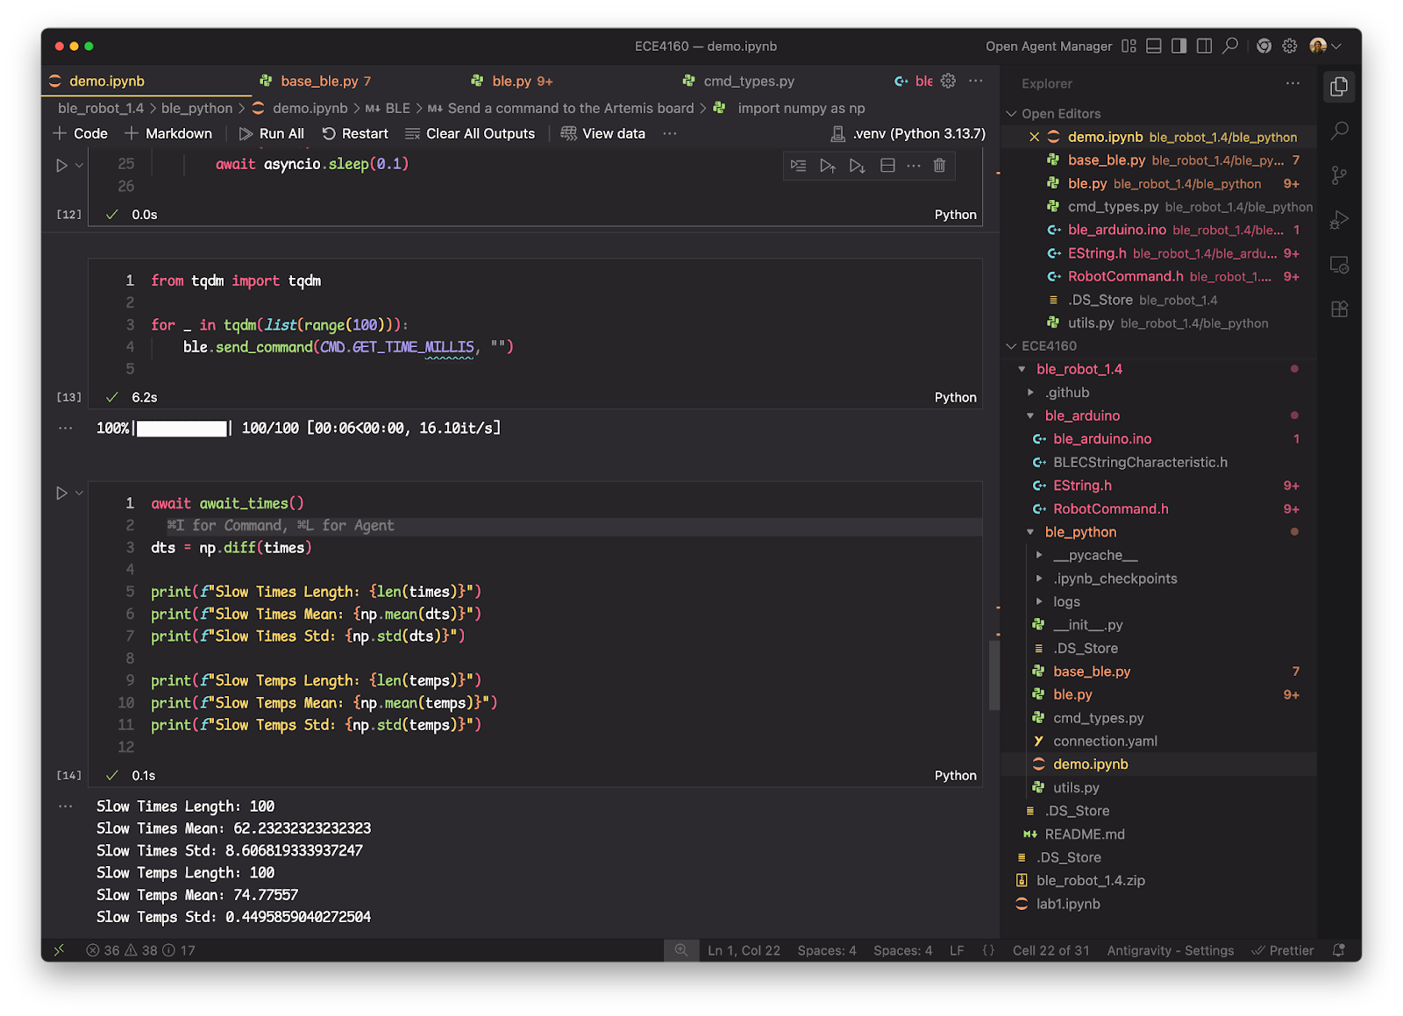
Task: Switch to the cmd_types.py tab
Action: 748,81
